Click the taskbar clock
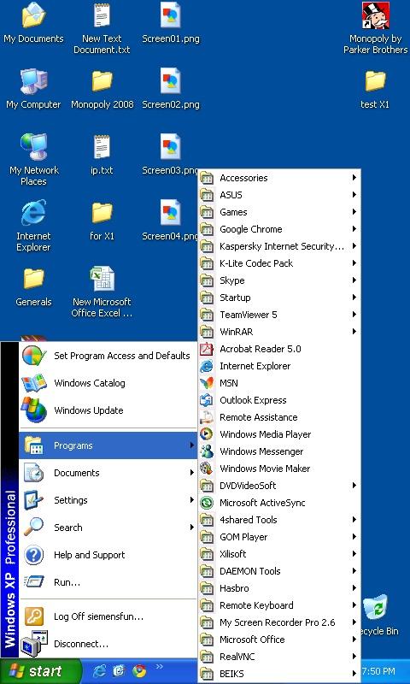The image size is (410, 684). (378, 671)
